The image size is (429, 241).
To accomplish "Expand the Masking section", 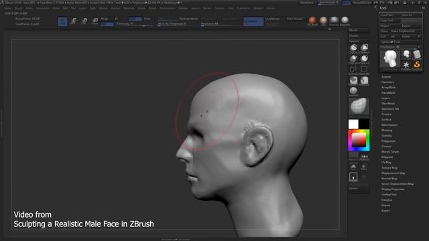I will 387,131.
